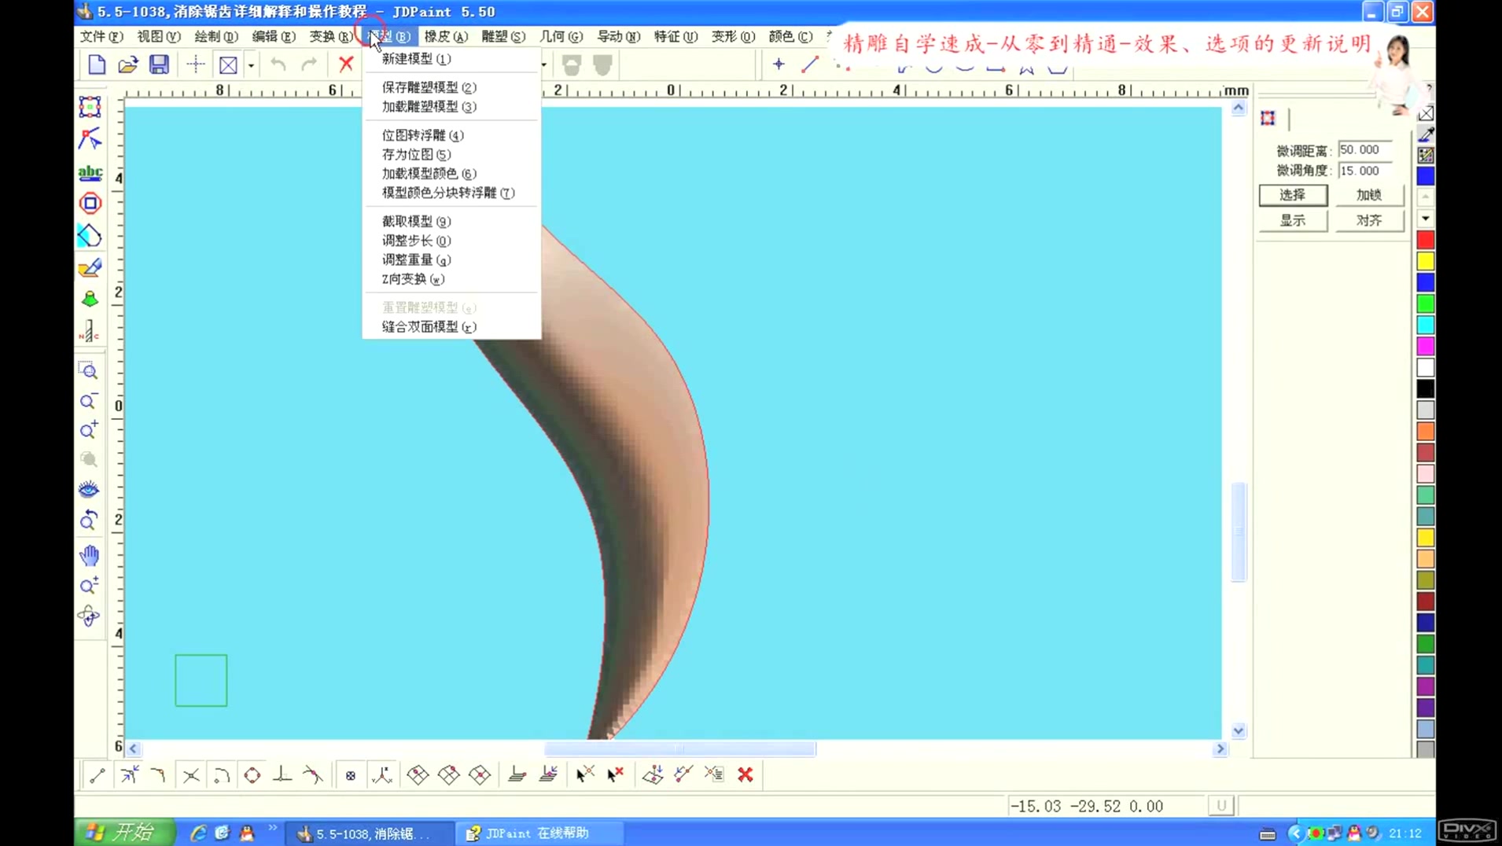The image size is (1502, 846).
Task: Select the text (abc) tool
Action: point(90,172)
